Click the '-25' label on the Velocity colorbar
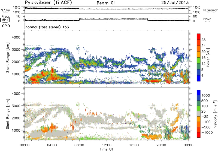The width and height of the screenshot is (218, 151). (205, 116)
